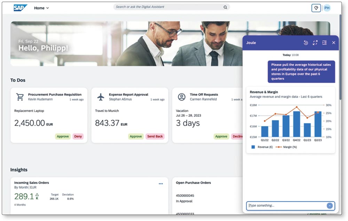
Task: Send Back the Expense Report
Action: 155,136
